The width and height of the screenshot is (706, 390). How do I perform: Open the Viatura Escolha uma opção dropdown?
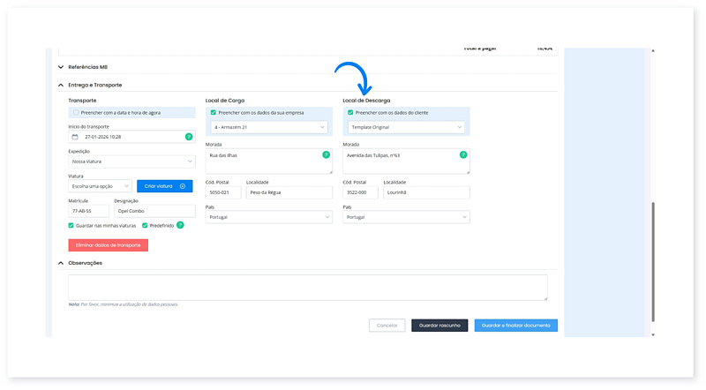(x=100, y=186)
